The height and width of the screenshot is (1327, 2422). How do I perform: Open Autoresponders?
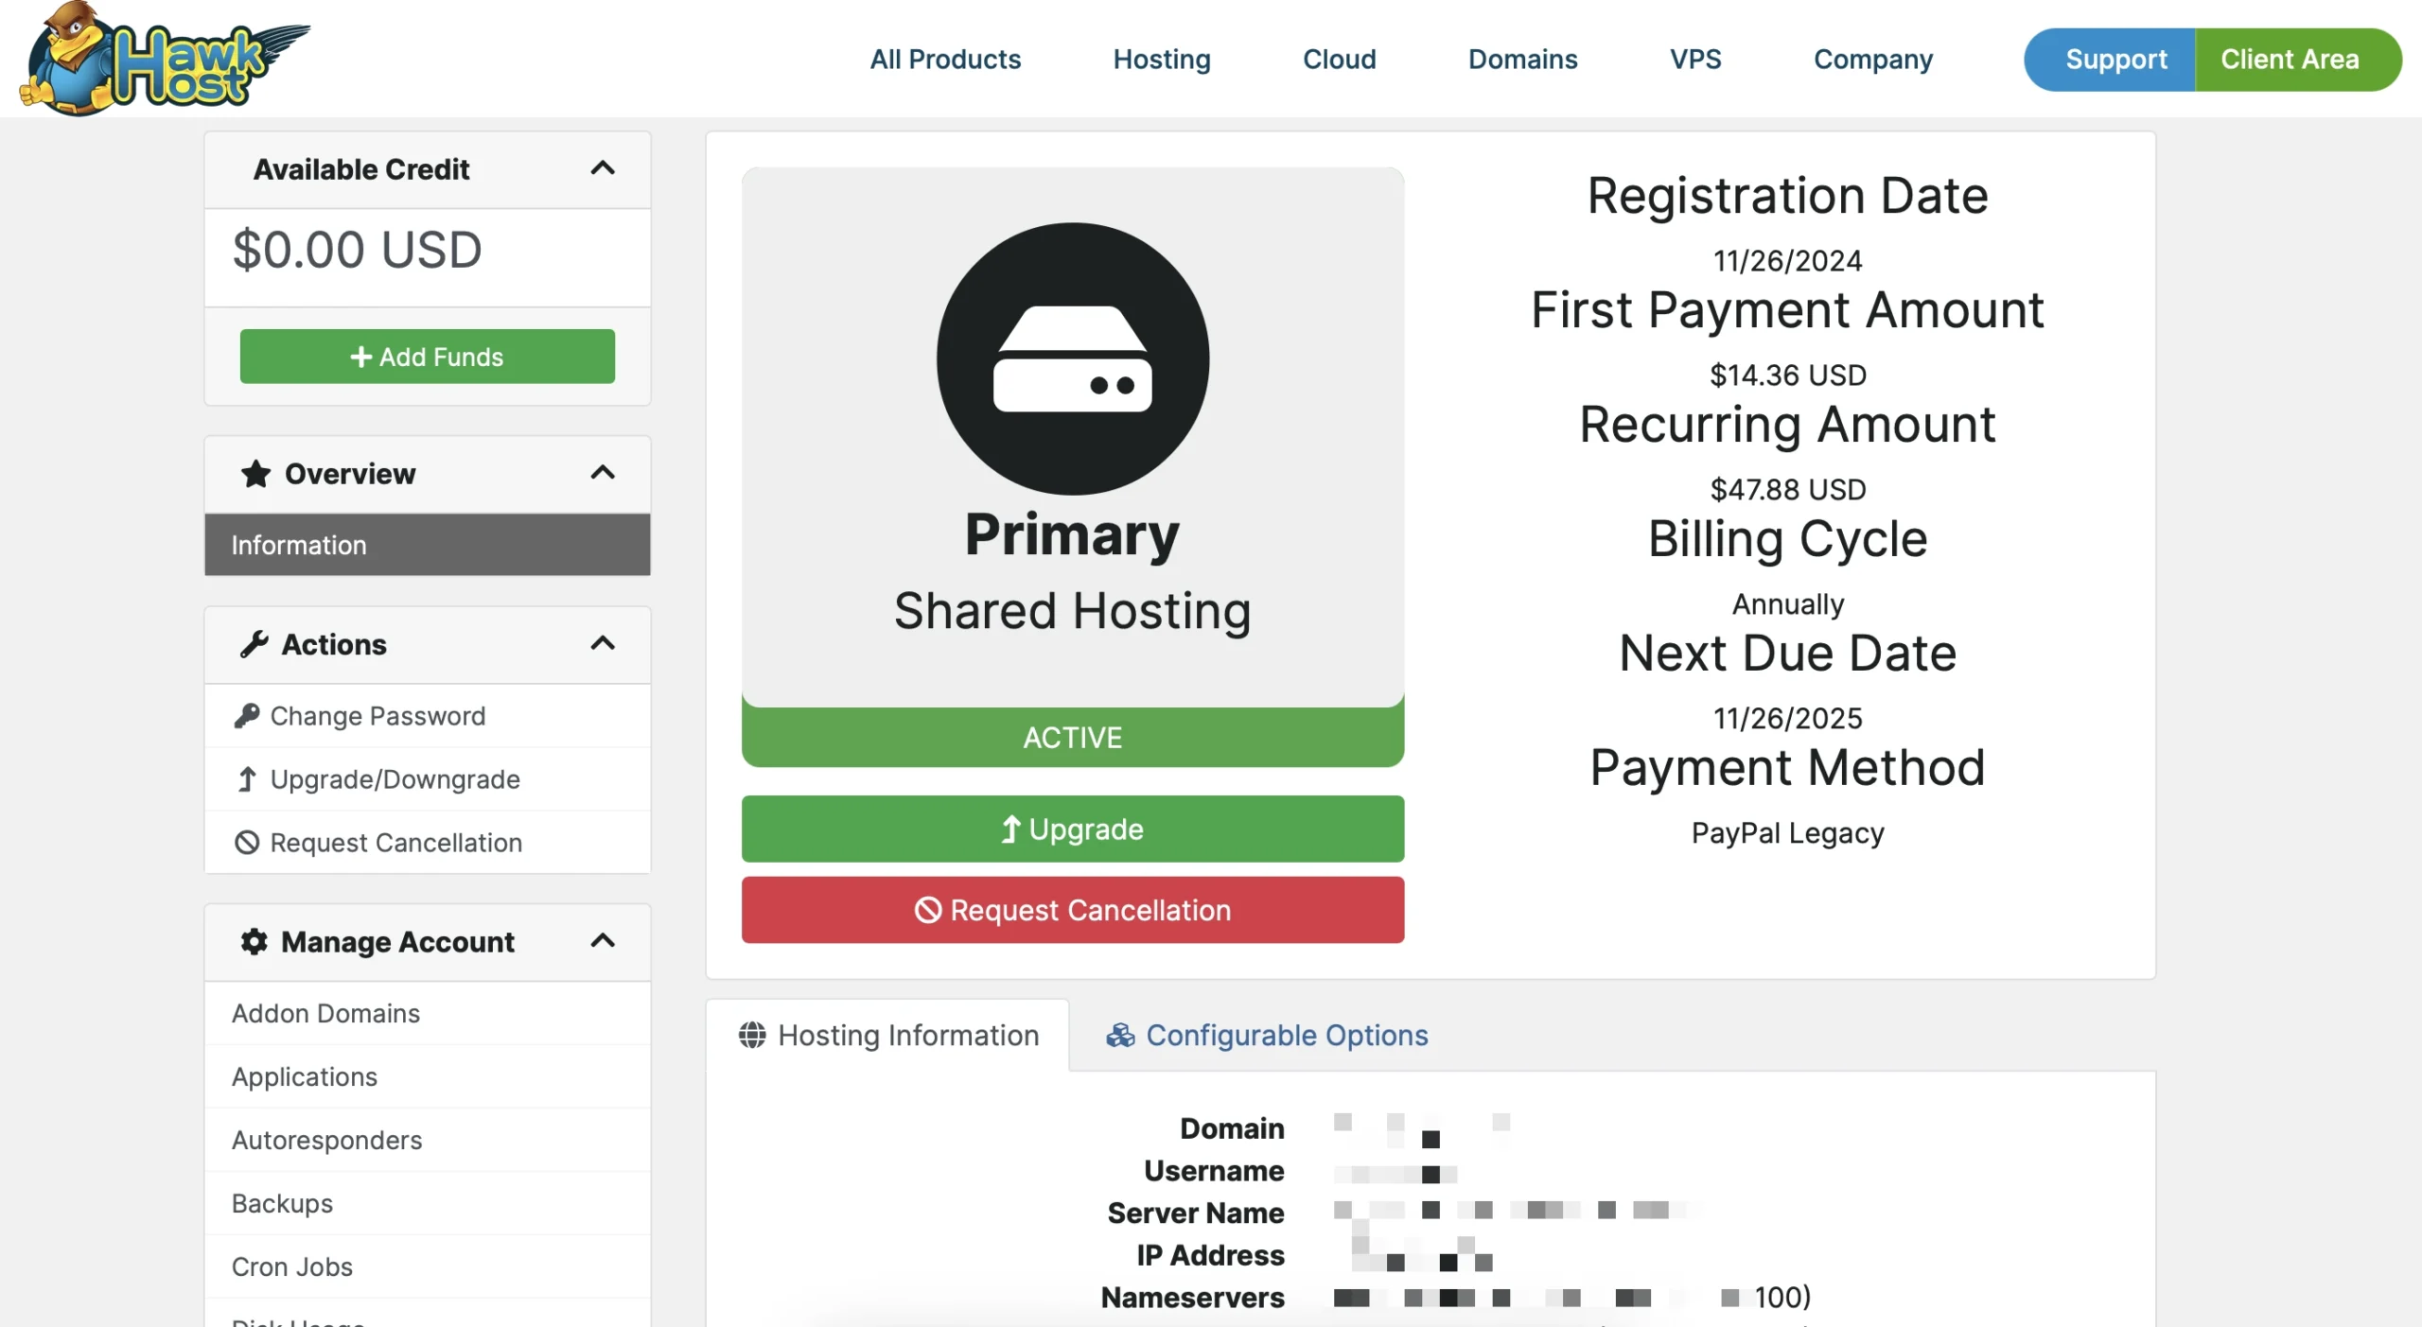coord(428,1140)
